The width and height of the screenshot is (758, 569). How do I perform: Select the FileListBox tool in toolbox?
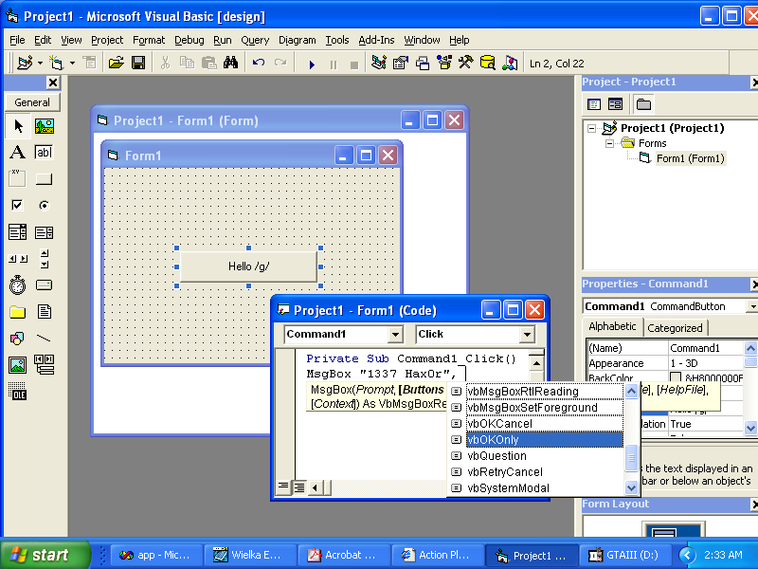pos(44,312)
